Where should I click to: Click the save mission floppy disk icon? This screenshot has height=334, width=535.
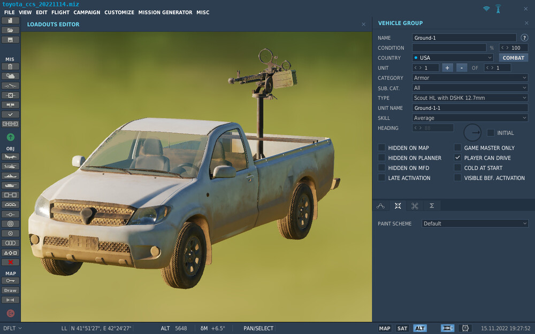pos(10,40)
